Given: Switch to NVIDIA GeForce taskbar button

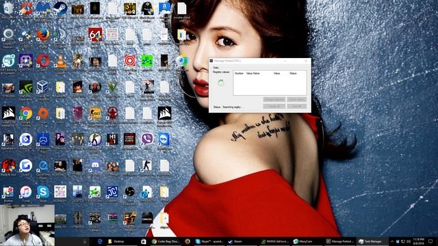Looking at the screenshot, I should [x=275, y=241].
